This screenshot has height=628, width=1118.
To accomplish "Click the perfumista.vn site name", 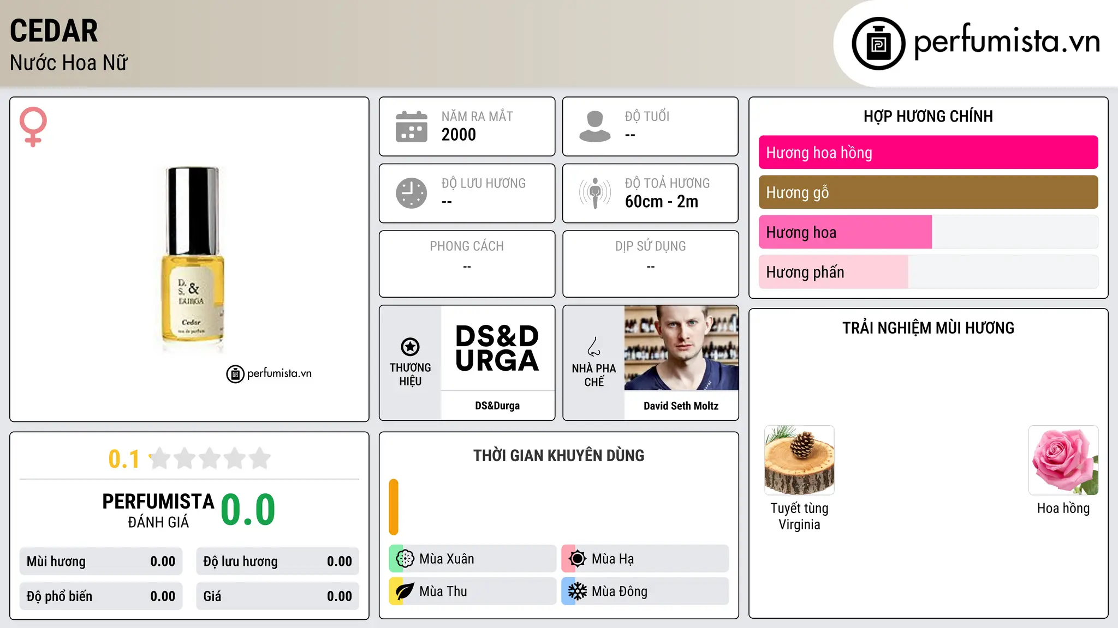I will coord(1007,41).
